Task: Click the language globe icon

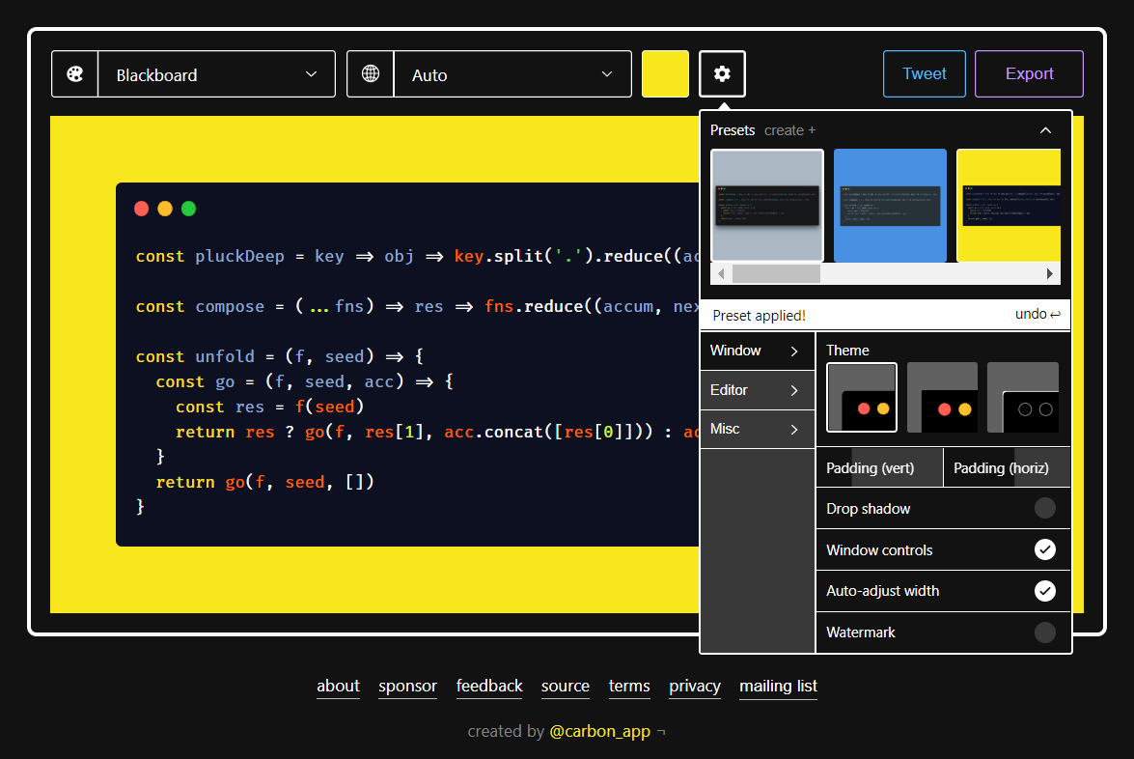Action: (x=371, y=73)
